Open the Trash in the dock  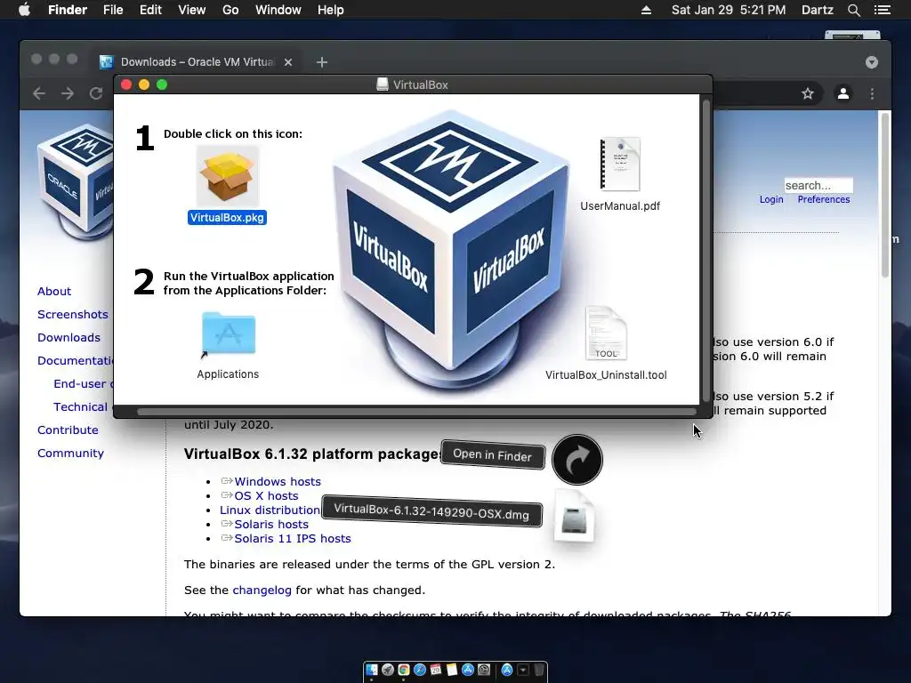pos(539,670)
